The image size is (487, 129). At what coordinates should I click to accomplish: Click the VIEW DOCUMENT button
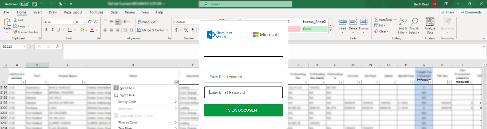click(243, 110)
